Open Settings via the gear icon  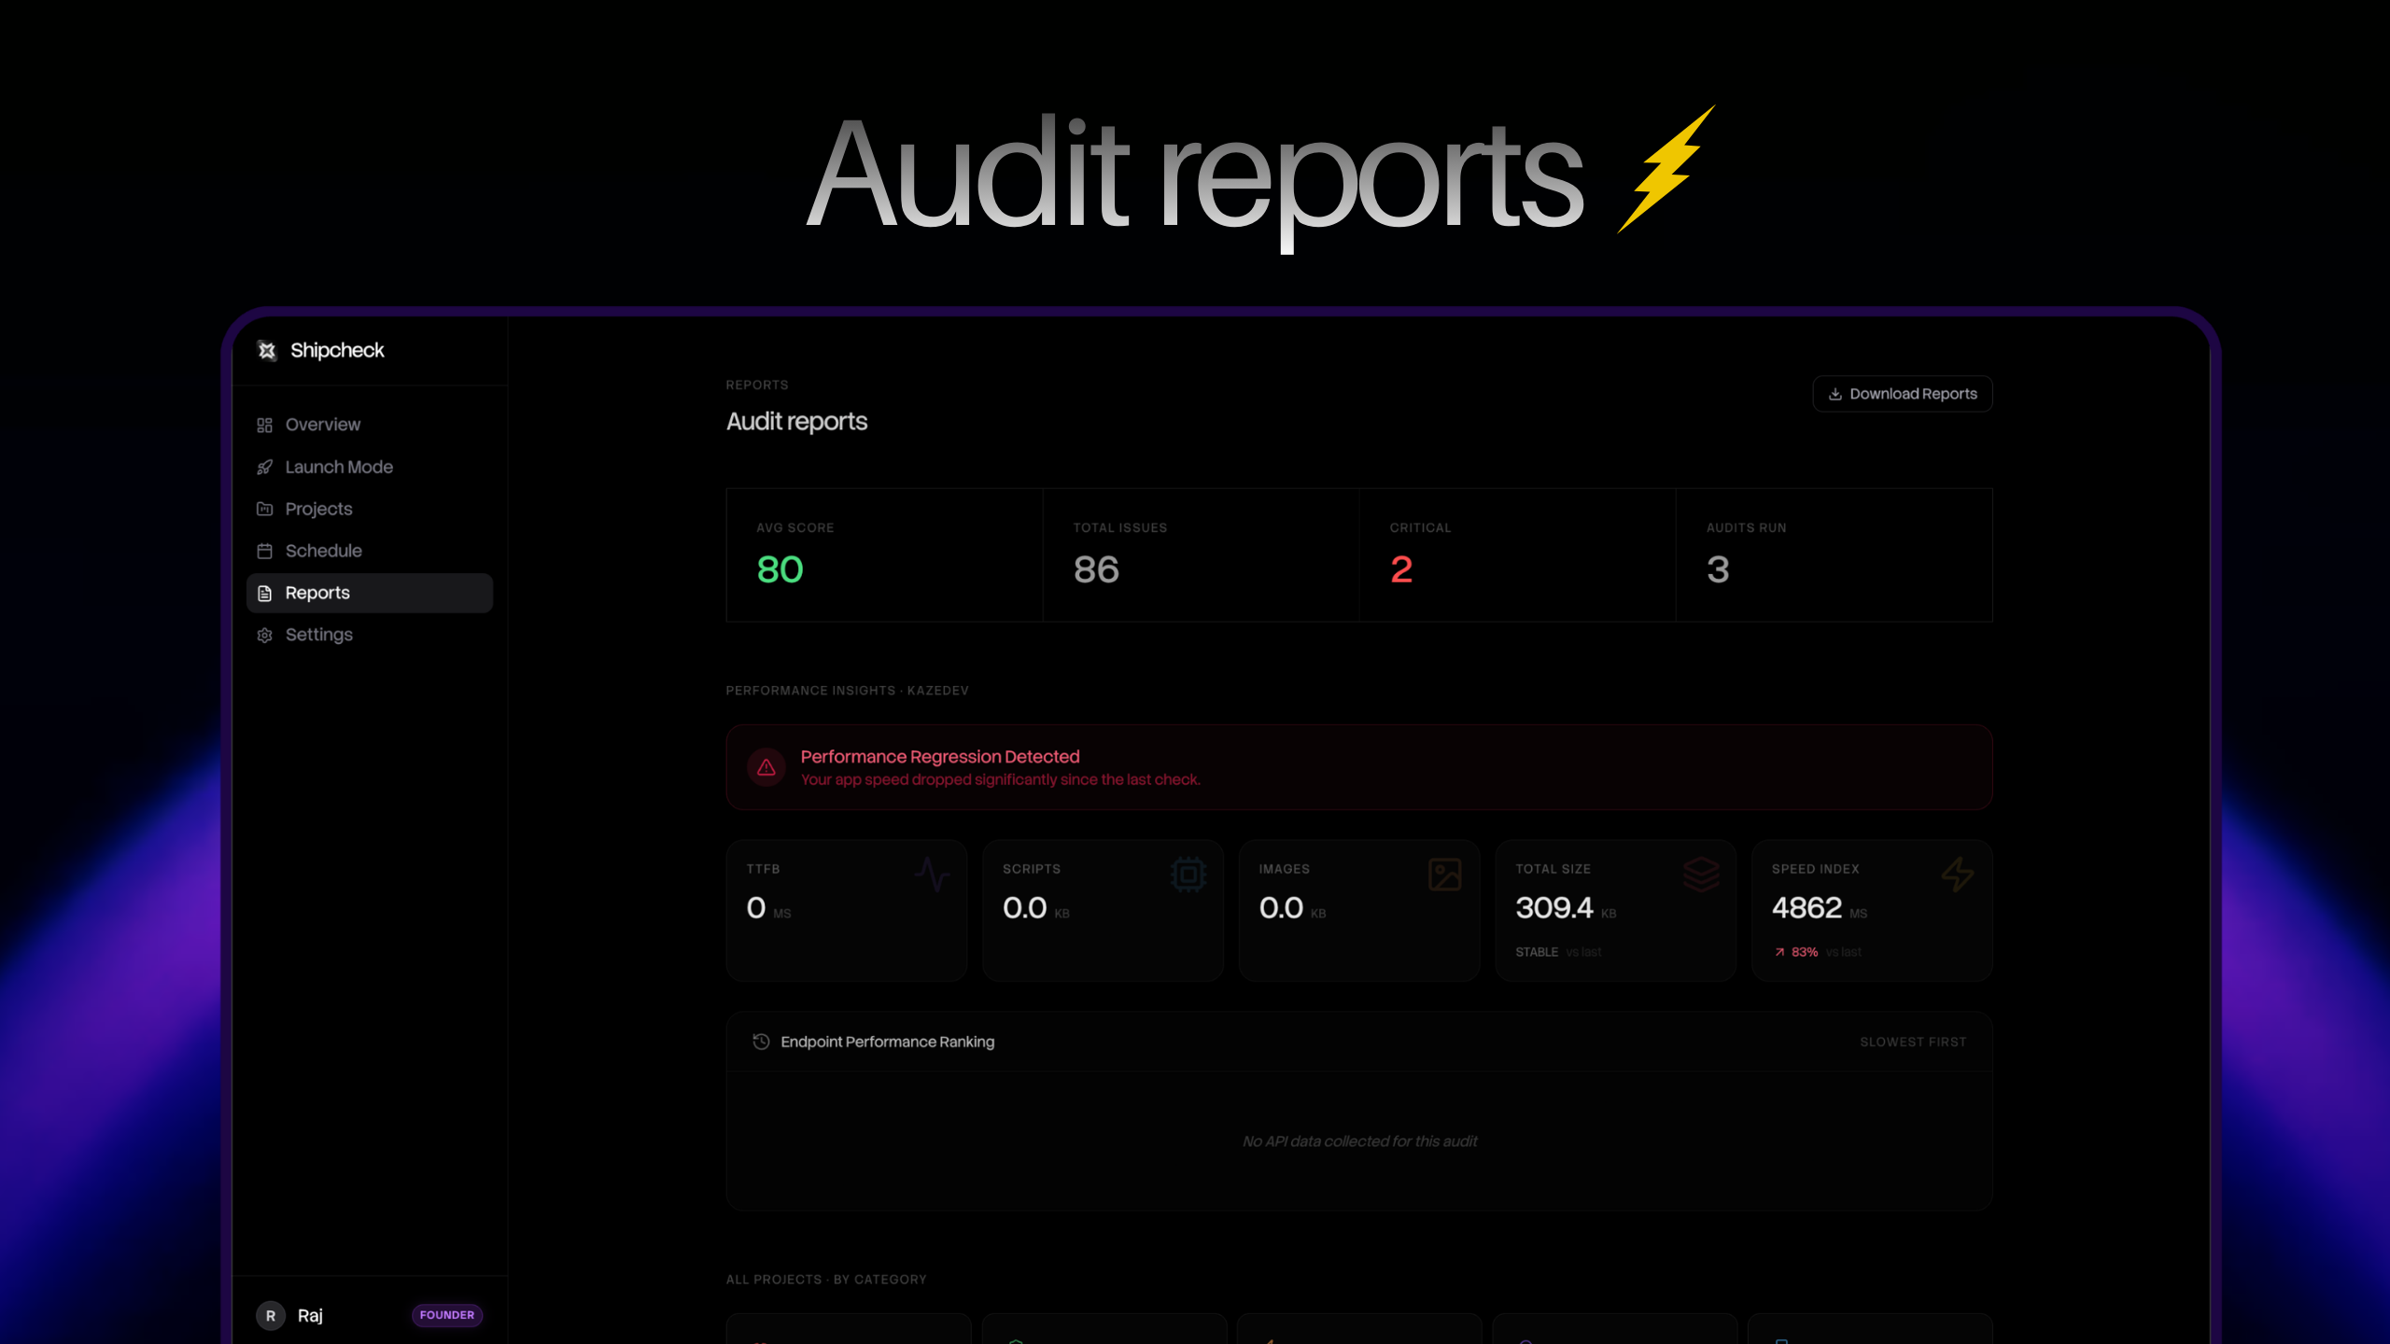[x=264, y=635]
